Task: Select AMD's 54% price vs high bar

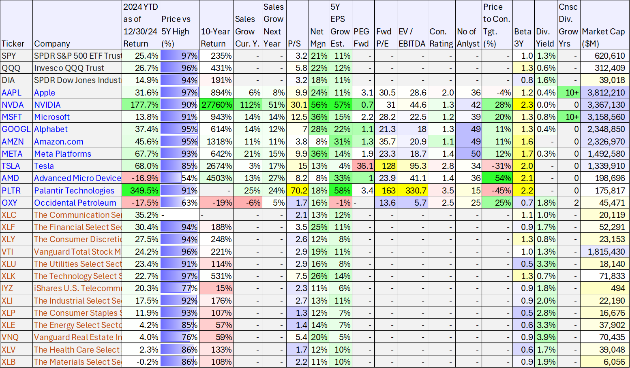Action: pos(180,178)
